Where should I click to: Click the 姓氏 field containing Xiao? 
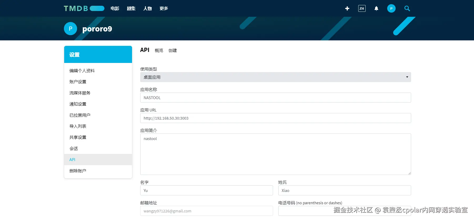pos(345,190)
